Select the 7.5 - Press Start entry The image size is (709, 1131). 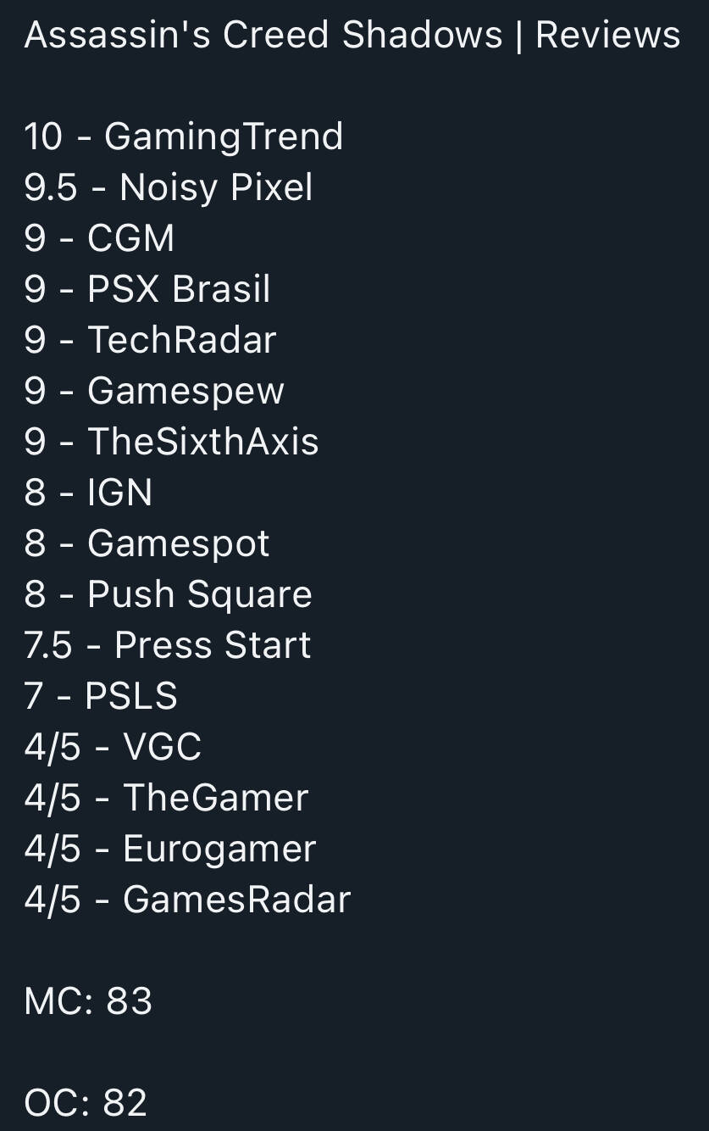tap(168, 645)
